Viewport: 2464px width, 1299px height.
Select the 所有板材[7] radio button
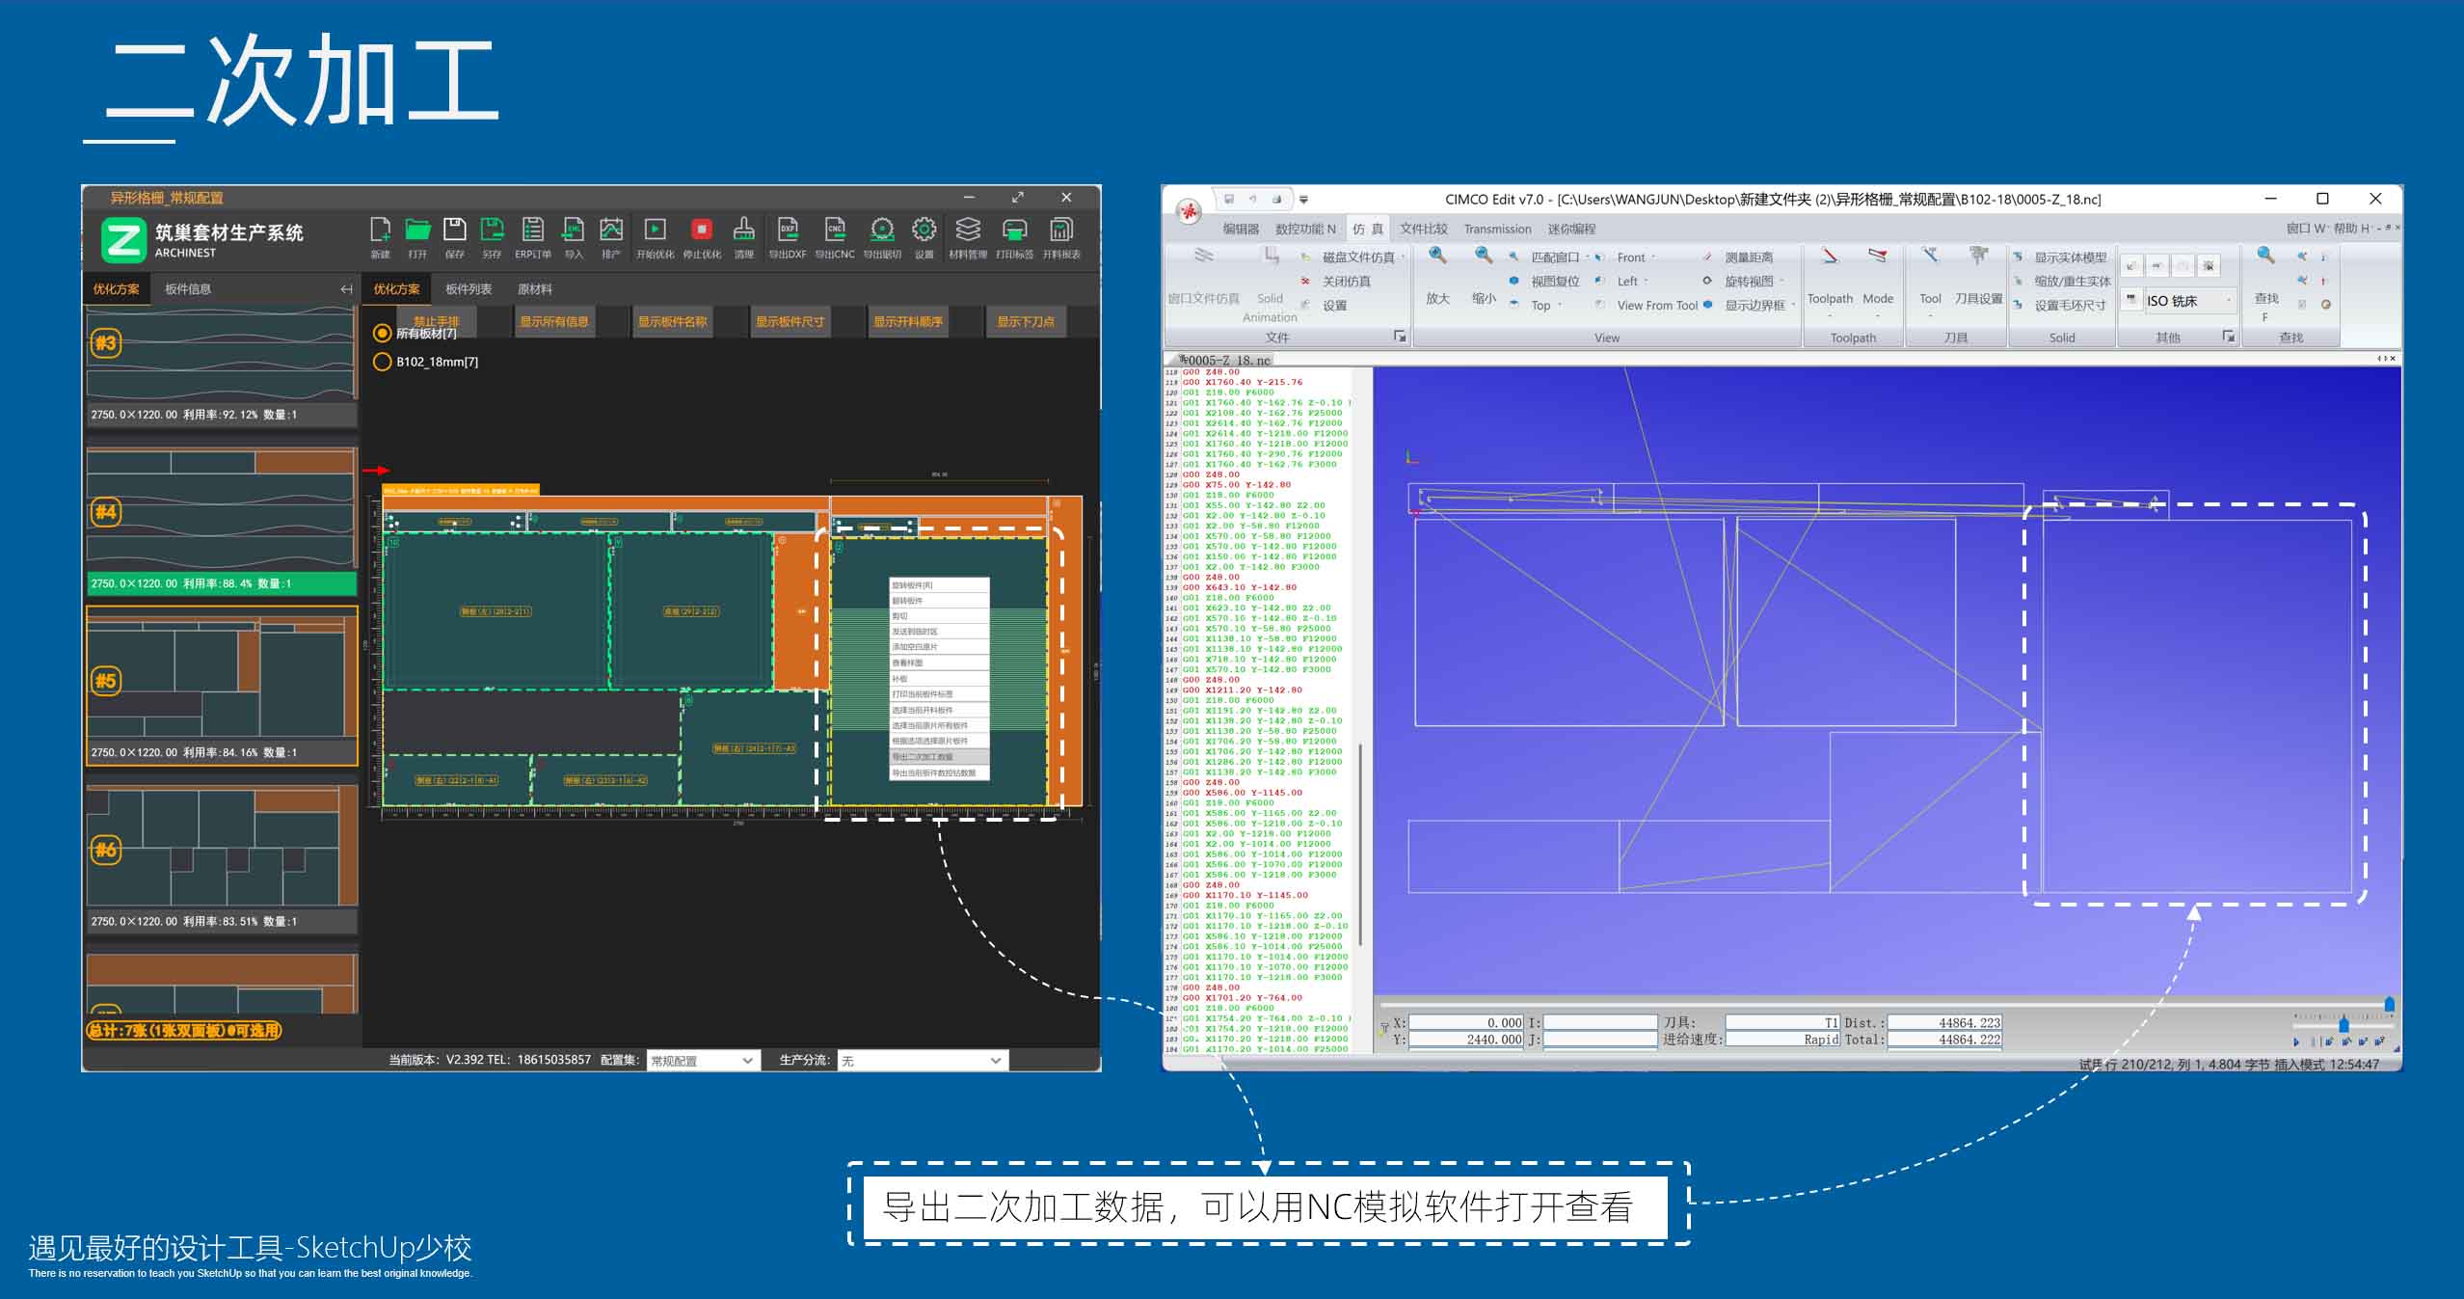[382, 334]
